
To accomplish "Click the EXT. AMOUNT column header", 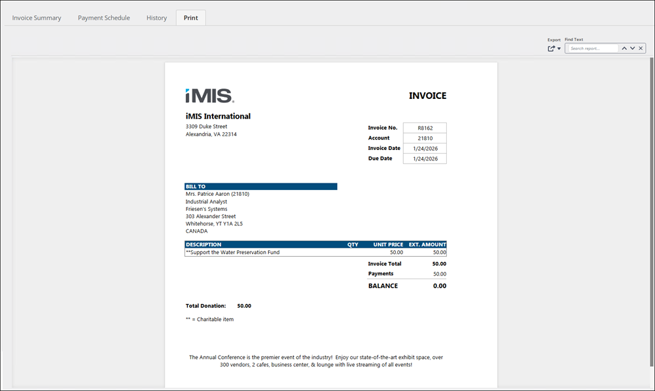I will coord(427,245).
